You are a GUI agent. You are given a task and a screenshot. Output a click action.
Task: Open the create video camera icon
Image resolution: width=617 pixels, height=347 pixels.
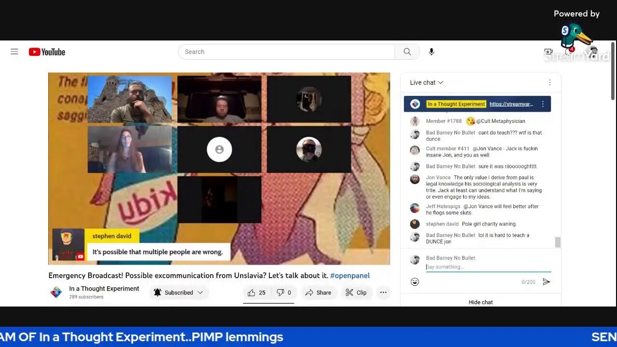(548, 52)
